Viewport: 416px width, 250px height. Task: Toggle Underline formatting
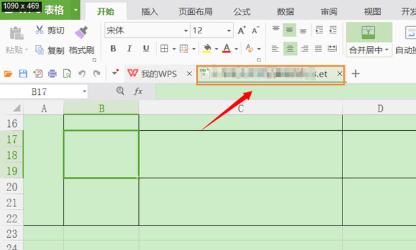146,49
